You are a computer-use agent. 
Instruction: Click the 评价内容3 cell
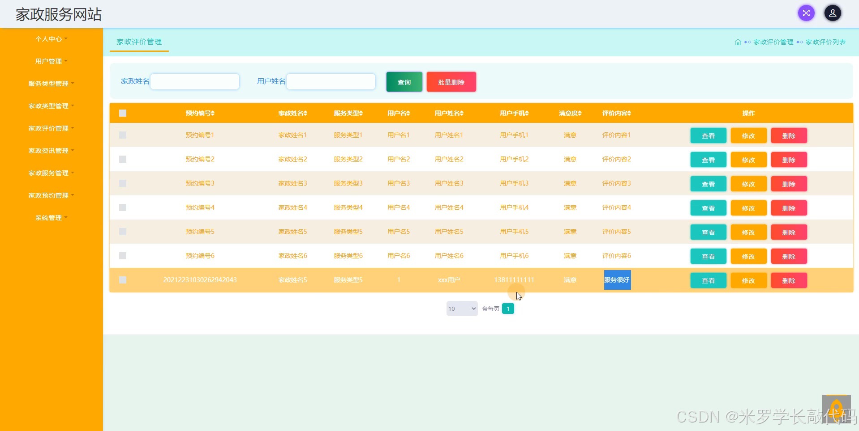[616, 183]
